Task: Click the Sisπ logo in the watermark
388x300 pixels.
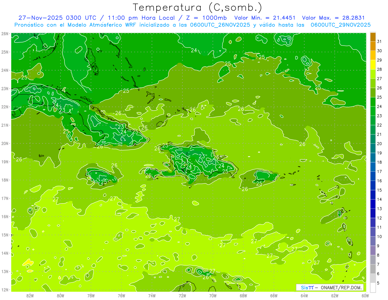Action: (307, 287)
